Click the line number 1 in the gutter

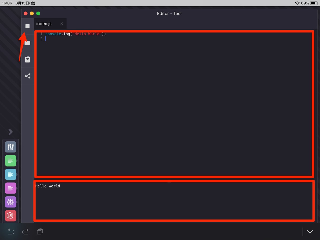coord(41,34)
